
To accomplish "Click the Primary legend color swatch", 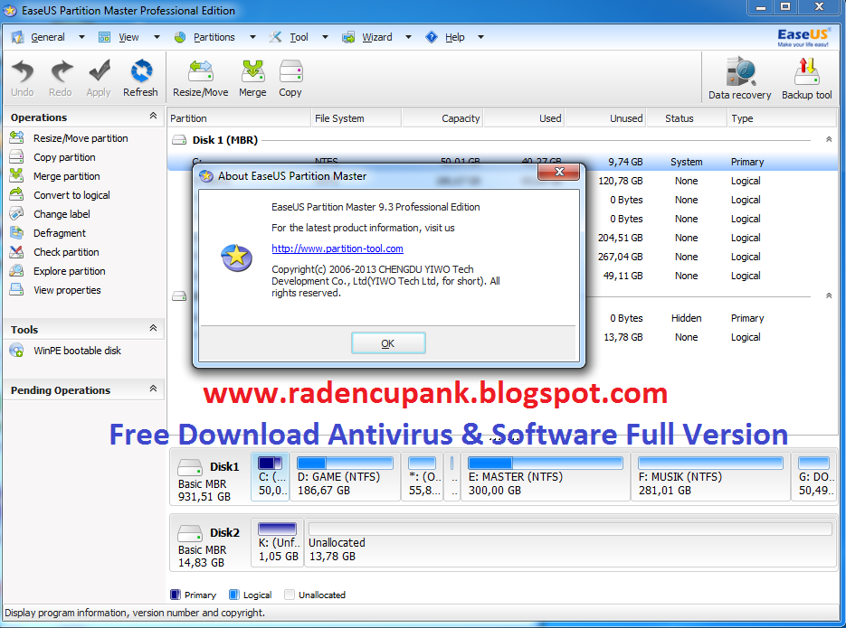I will tap(176, 595).
